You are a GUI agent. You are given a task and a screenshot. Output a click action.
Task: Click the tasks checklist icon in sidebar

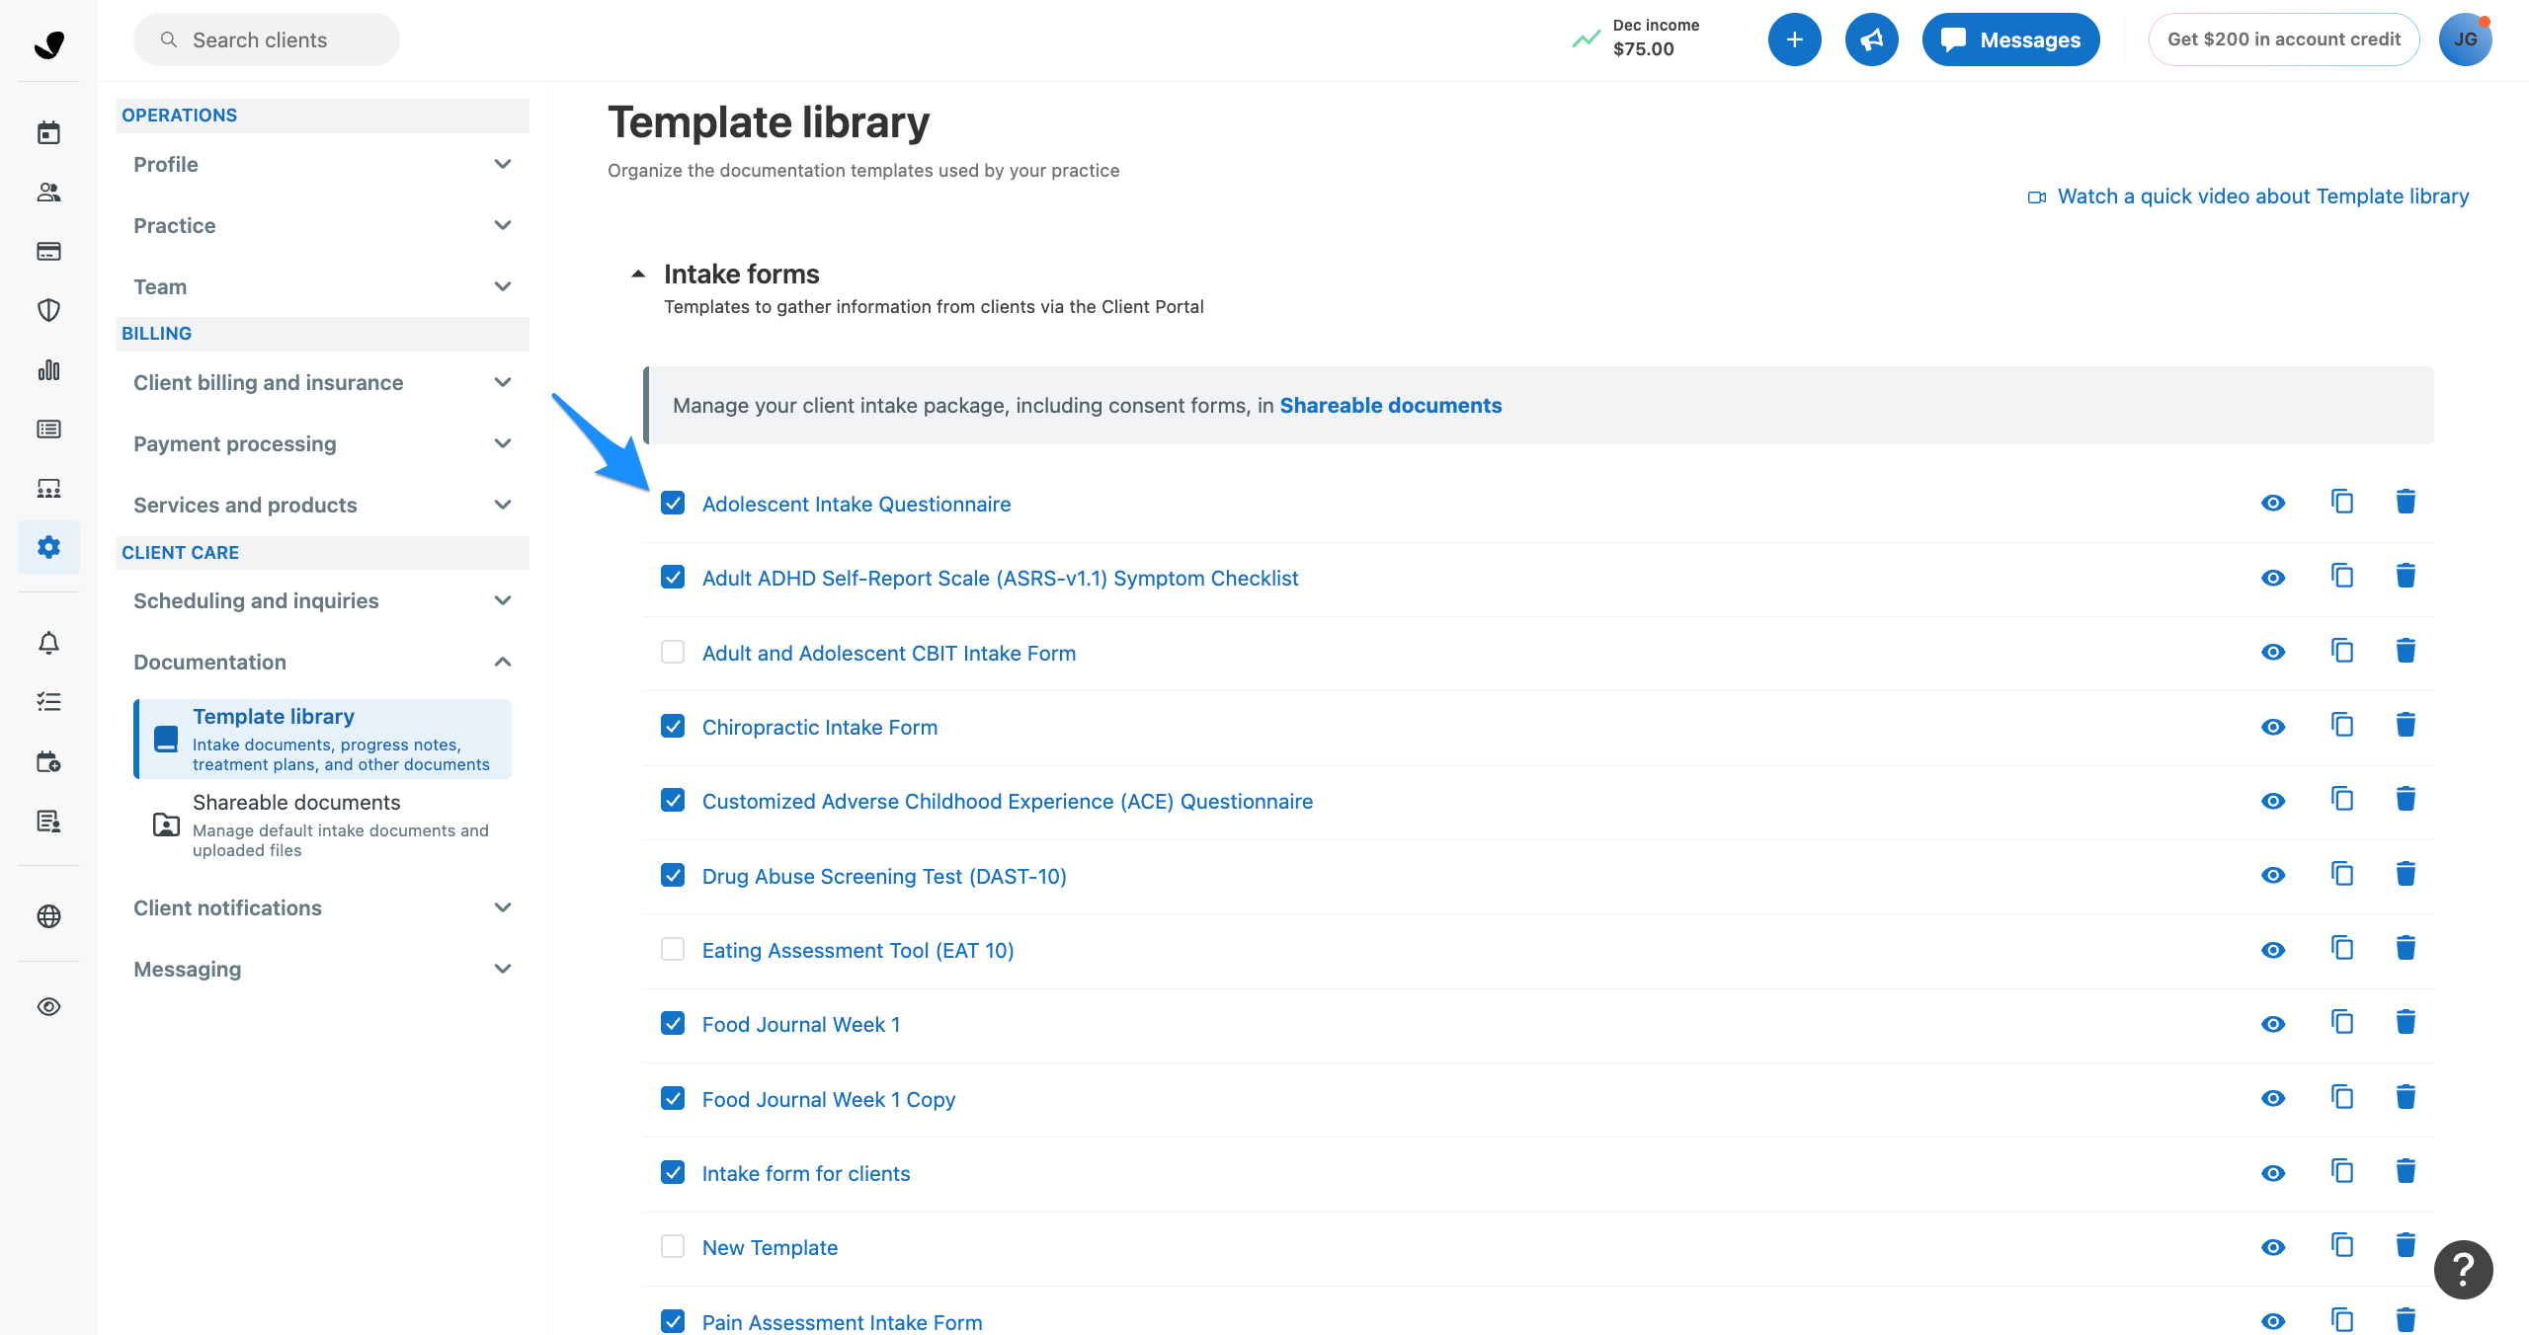pos(48,701)
